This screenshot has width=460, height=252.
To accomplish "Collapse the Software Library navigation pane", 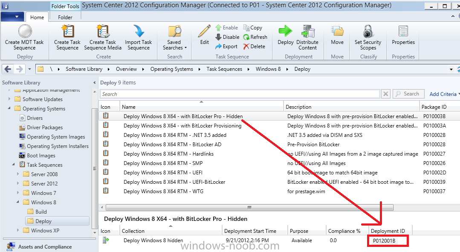I will 95,83.
